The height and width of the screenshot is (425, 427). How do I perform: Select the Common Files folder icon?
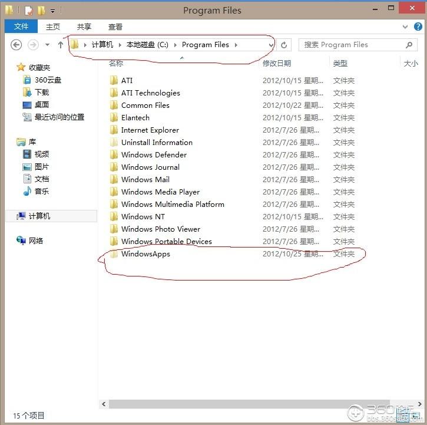pyautogui.click(x=114, y=105)
